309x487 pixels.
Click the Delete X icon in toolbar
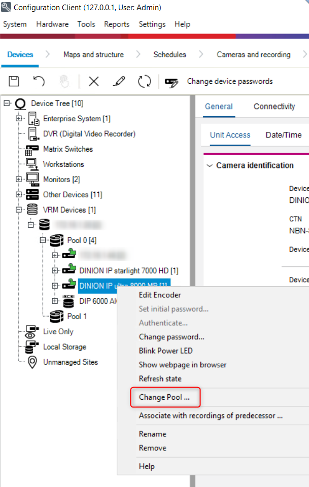pos(94,82)
